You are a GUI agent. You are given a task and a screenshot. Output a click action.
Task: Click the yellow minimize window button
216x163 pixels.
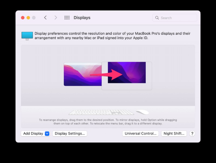(x=28, y=17)
